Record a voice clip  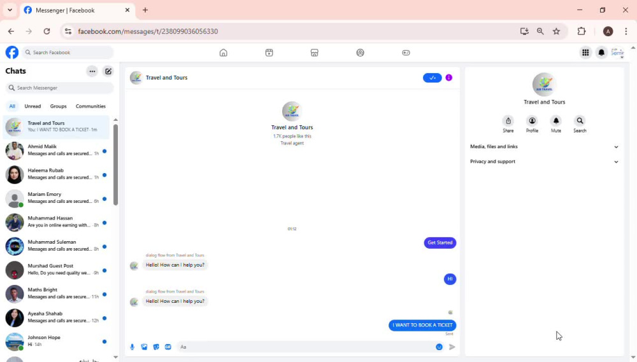[132, 347]
